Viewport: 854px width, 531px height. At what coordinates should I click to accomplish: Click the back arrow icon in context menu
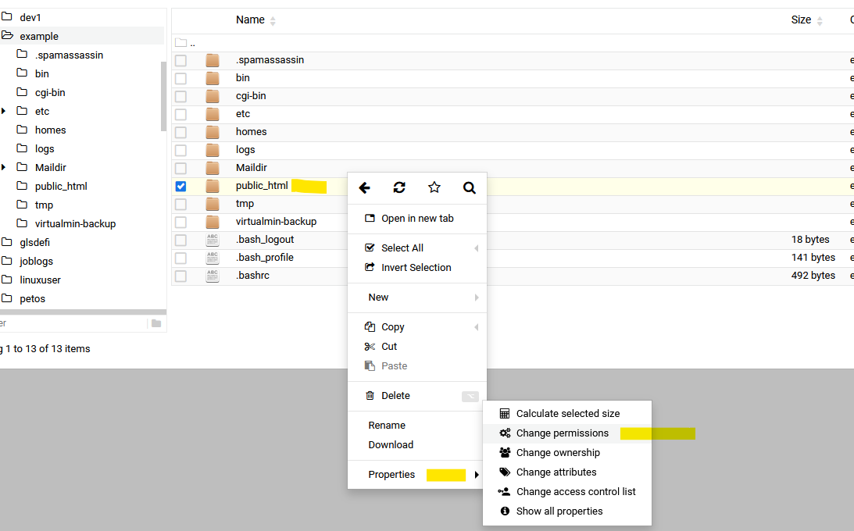pyautogui.click(x=364, y=187)
